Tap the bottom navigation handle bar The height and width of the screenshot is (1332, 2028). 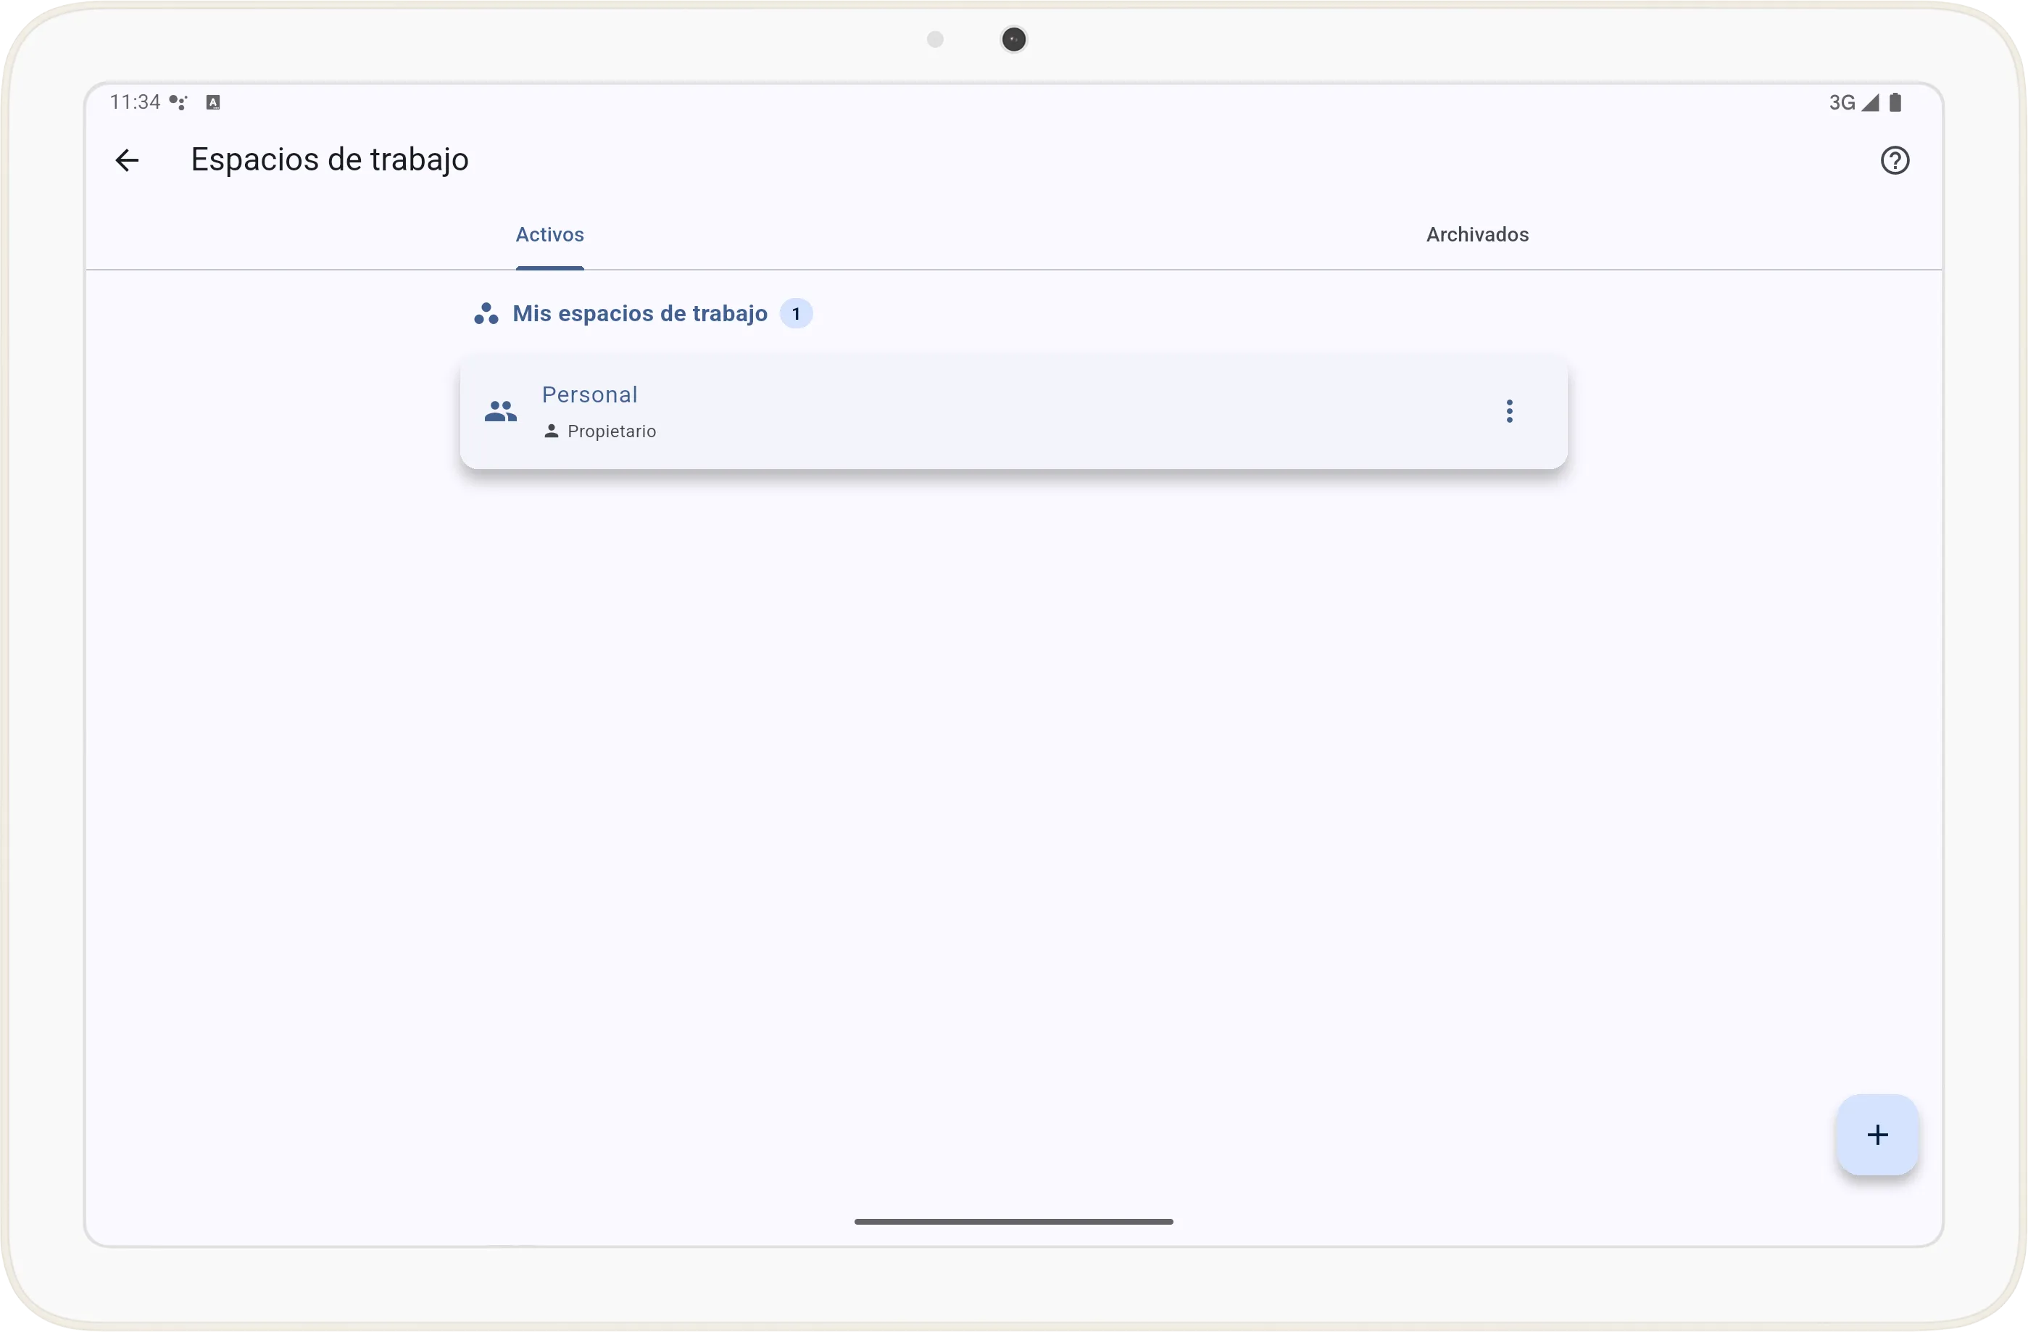click(x=1013, y=1221)
